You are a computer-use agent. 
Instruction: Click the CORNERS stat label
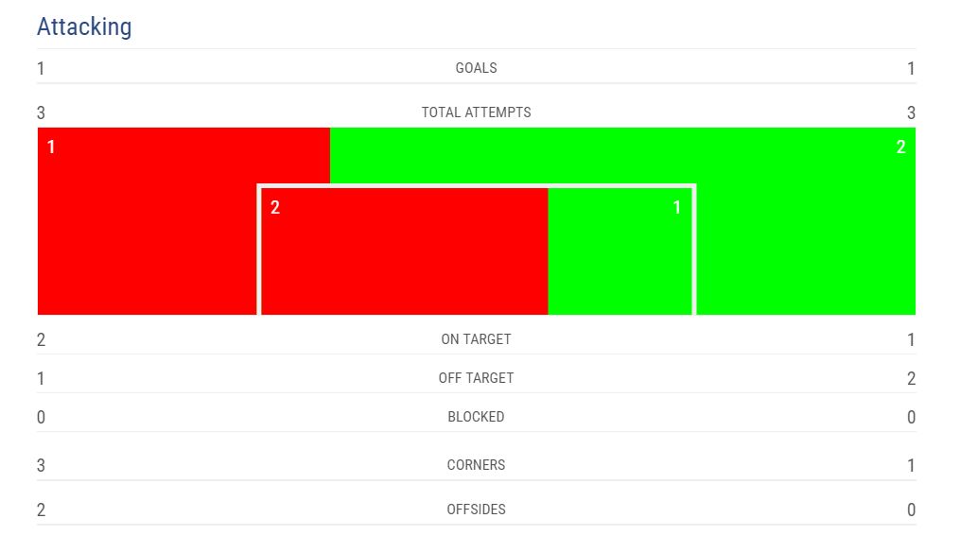click(476, 465)
